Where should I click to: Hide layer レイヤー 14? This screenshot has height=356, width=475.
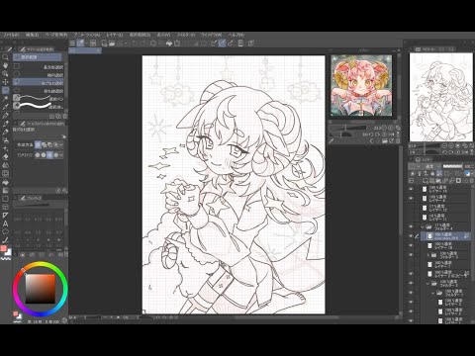click(x=411, y=189)
